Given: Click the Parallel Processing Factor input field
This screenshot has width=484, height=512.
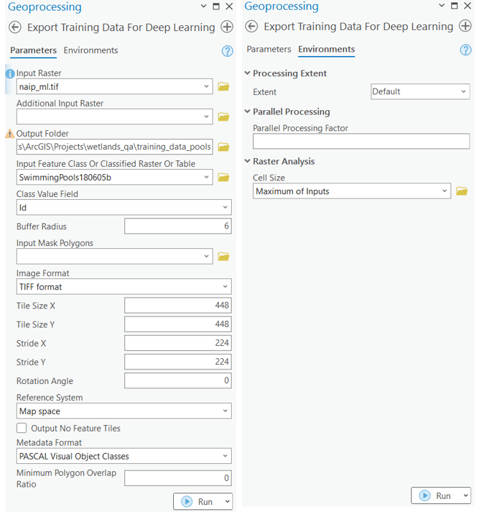Looking at the screenshot, I should 360,142.
